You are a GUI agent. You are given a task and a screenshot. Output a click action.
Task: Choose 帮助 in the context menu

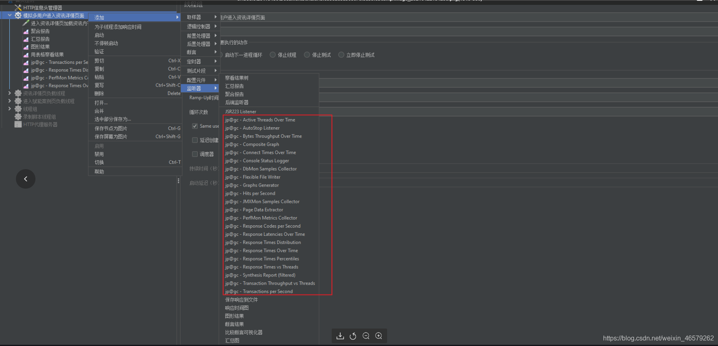coord(135,172)
